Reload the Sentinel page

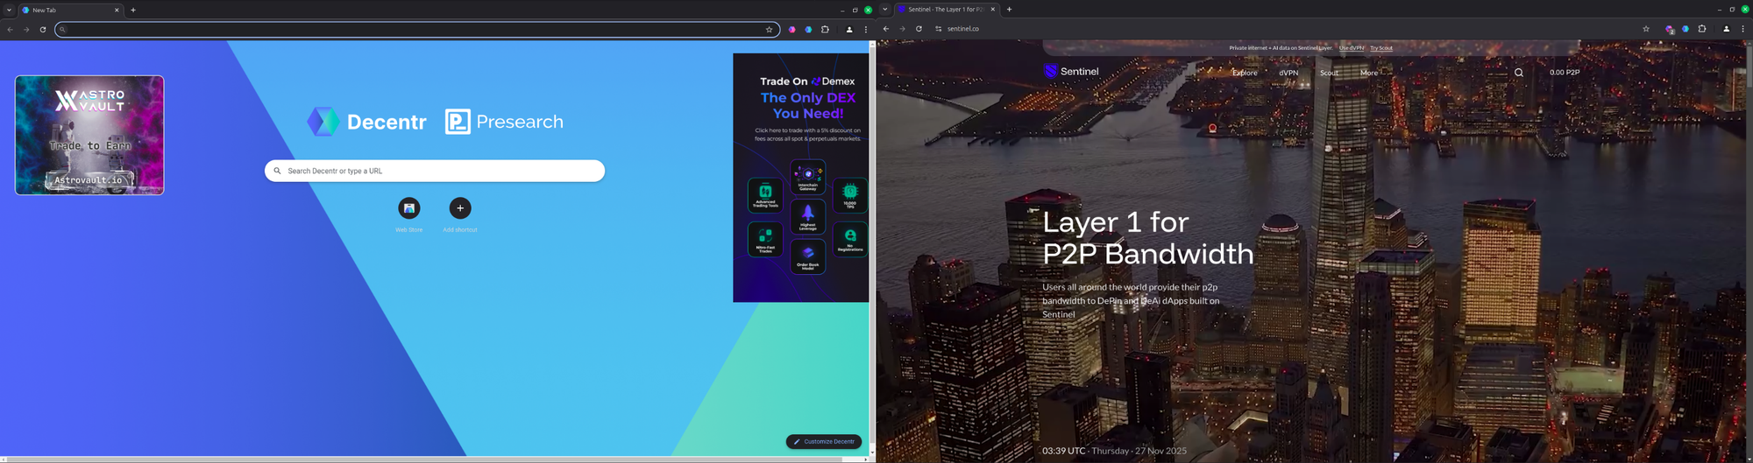pyautogui.click(x=919, y=29)
